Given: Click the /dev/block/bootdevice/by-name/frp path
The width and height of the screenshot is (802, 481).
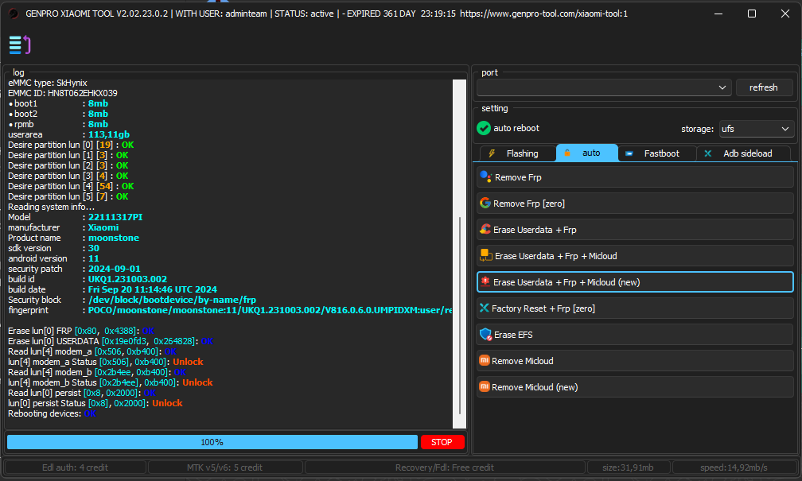Looking at the screenshot, I should tap(172, 300).
